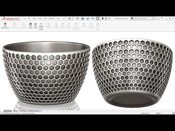Select Display States Target
The height and width of the screenshot is (131, 175).
point(41,26)
